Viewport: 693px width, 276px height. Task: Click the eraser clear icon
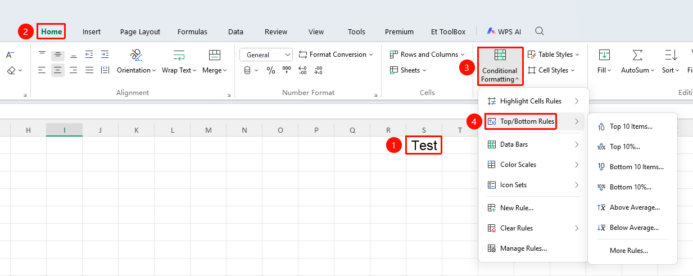pos(11,70)
